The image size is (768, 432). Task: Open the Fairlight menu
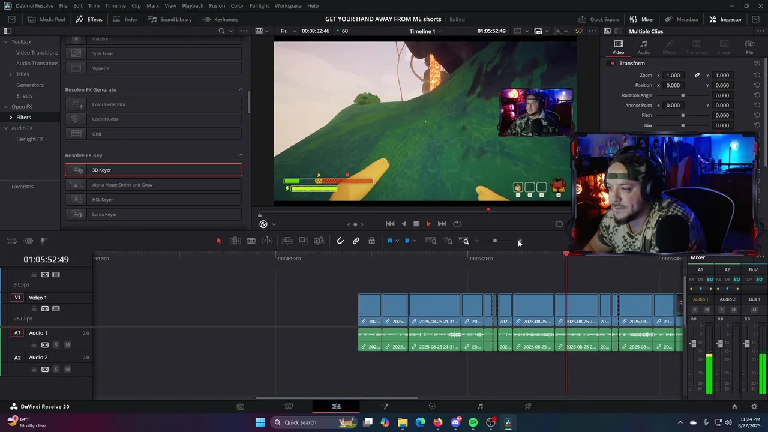(x=259, y=5)
